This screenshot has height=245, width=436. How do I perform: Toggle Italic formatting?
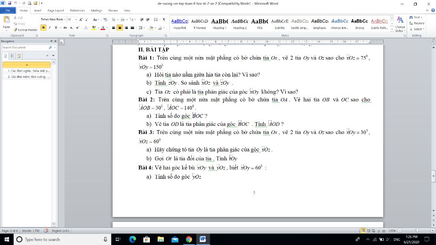point(49,28)
